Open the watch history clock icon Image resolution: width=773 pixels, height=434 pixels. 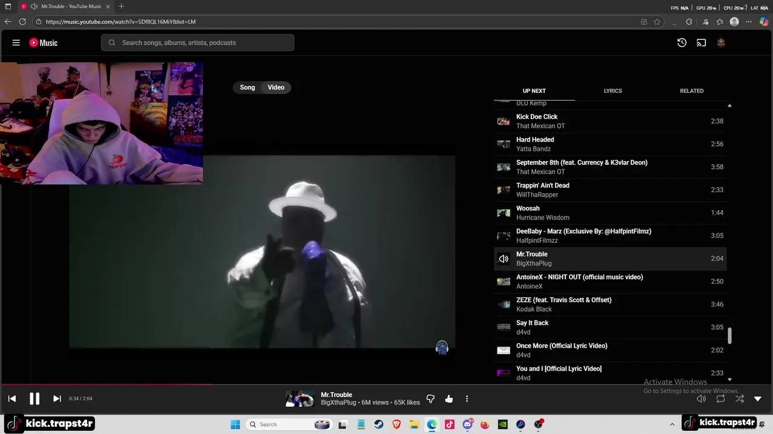point(682,43)
